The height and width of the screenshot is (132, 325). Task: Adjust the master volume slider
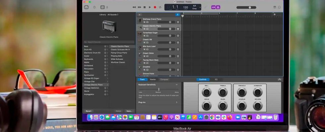pos(246,7)
